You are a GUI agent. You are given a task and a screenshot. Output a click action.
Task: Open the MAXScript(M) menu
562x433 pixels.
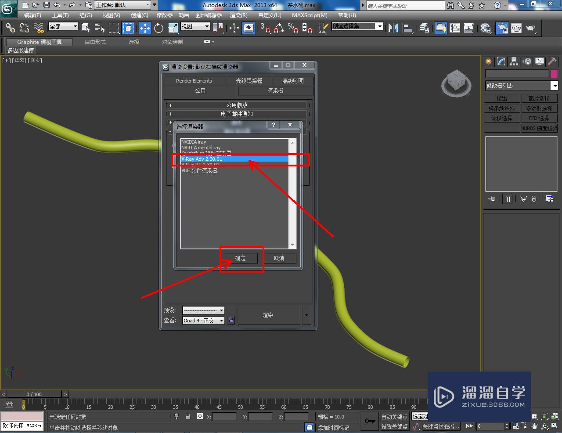point(310,15)
